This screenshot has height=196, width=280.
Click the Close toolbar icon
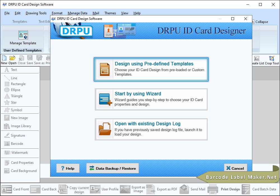[x=22, y=58]
